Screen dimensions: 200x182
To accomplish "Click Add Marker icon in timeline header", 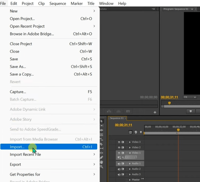I will (141, 132).
